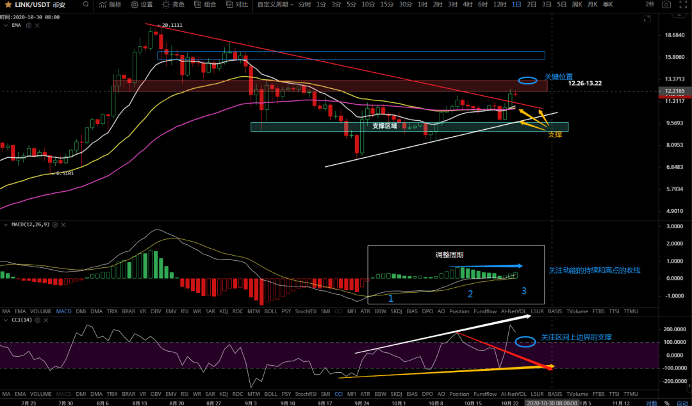The image size is (692, 406).
Task: Collapse the EMA indicator legend chevron
Action: coord(6,25)
